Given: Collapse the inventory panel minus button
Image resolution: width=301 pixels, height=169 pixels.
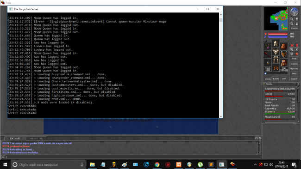Looking at the screenshot, I should [x=265, y=41].
